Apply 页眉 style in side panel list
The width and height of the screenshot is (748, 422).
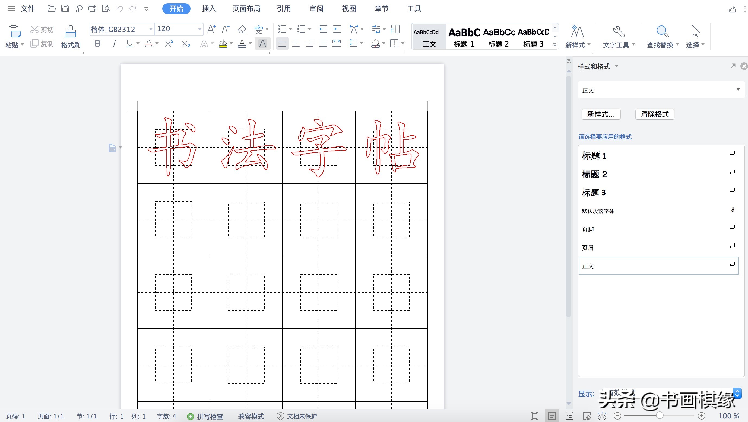pyautogui.click(x=658, y=248)
